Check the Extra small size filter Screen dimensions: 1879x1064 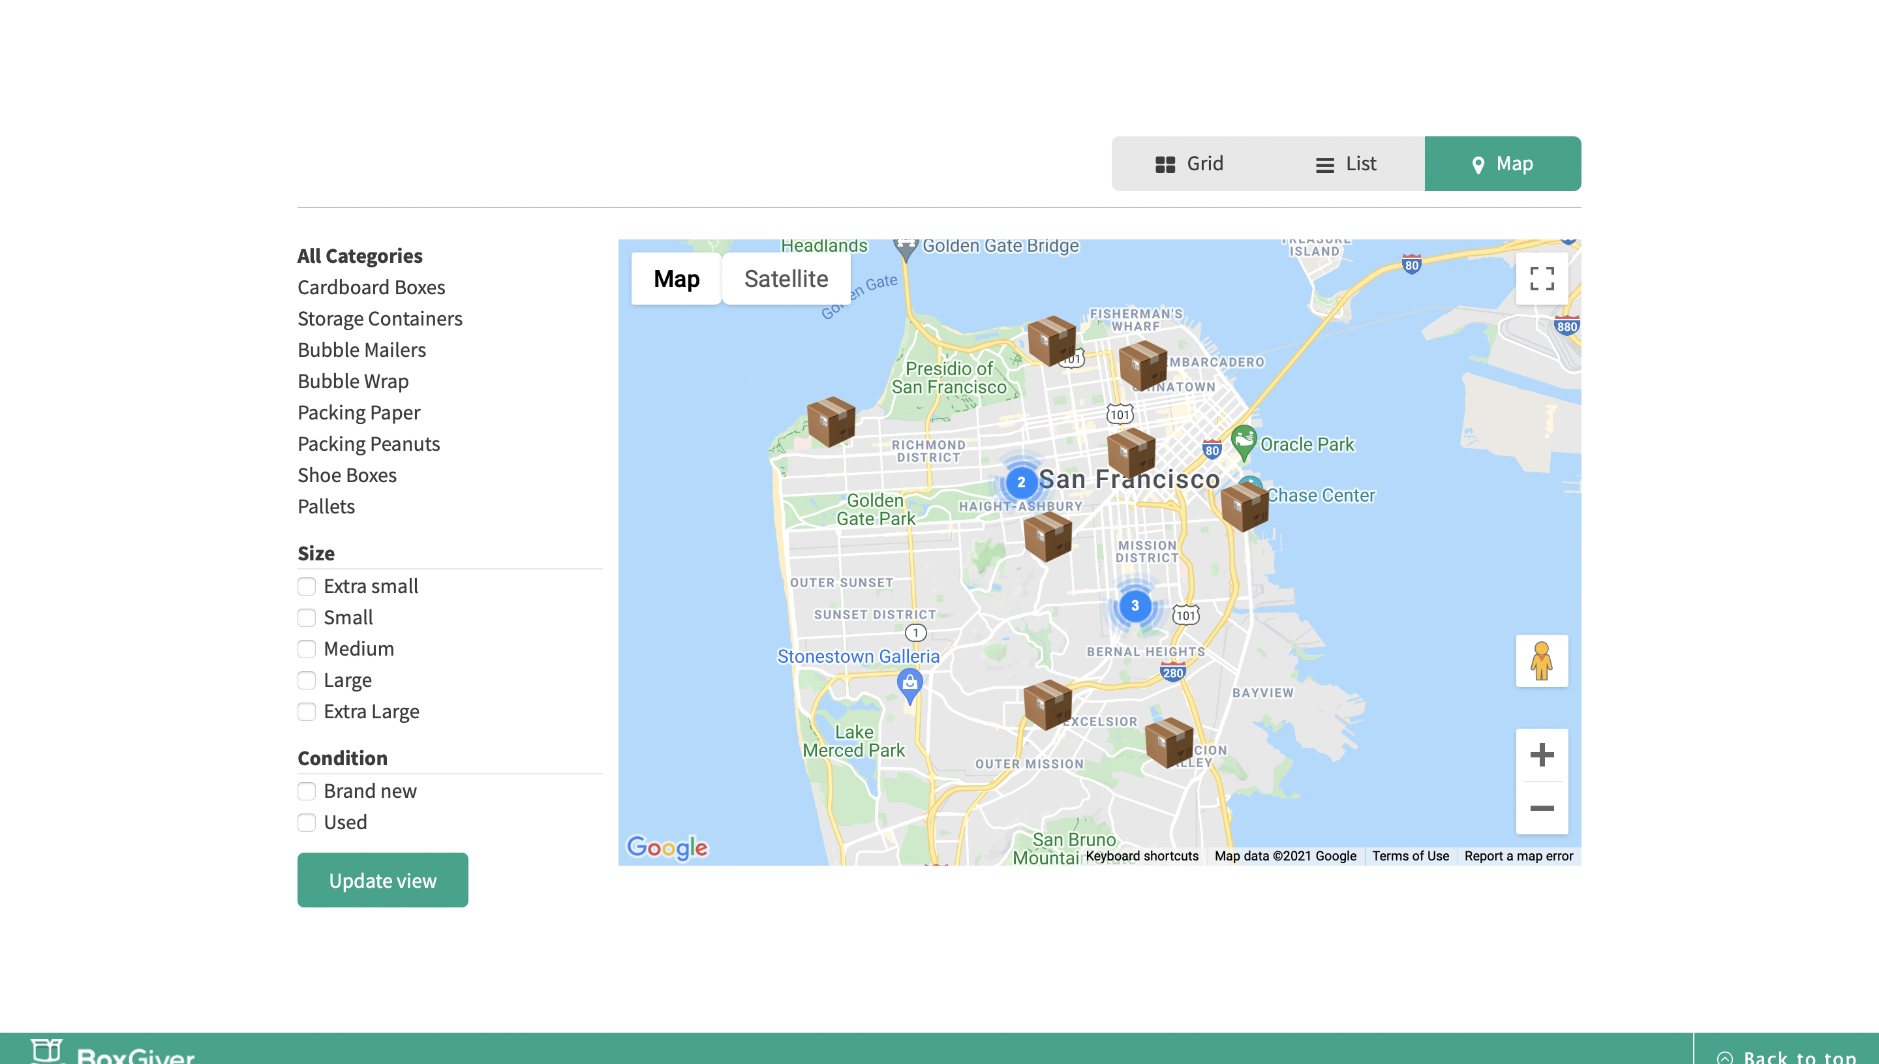pyautogui.click(x=307, y=586)
